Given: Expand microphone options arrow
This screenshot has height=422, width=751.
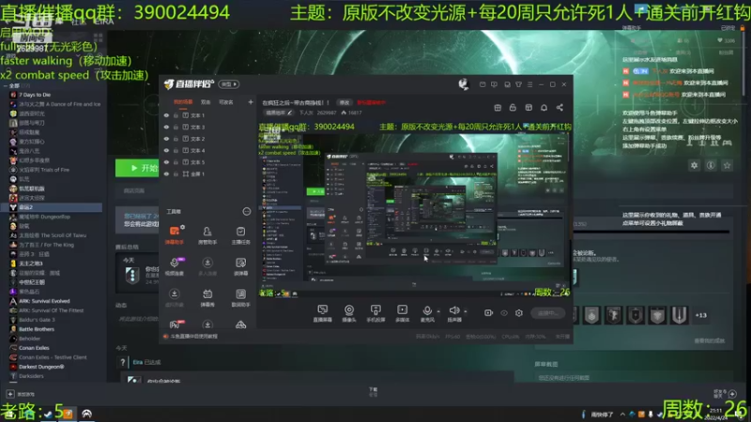Looking at the screenshot, I should click(438, 311).
